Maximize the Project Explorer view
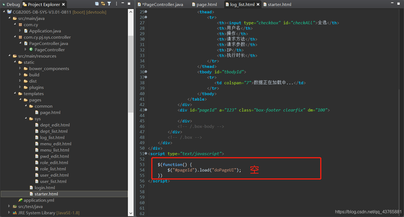The height and width of the screenshot is (217, 404). coord(129,4)
